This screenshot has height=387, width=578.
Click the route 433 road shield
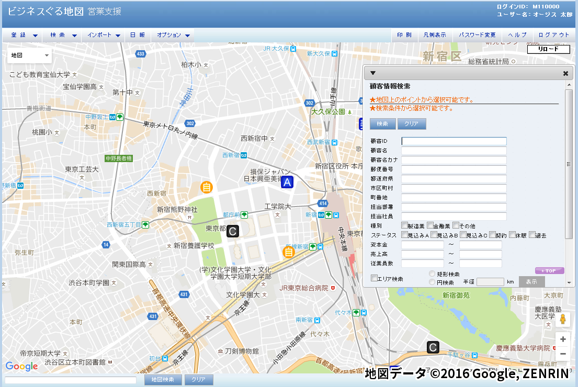140,54
